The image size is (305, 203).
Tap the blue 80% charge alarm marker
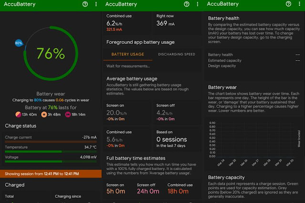pyautogui.click(x=19, y=43)
